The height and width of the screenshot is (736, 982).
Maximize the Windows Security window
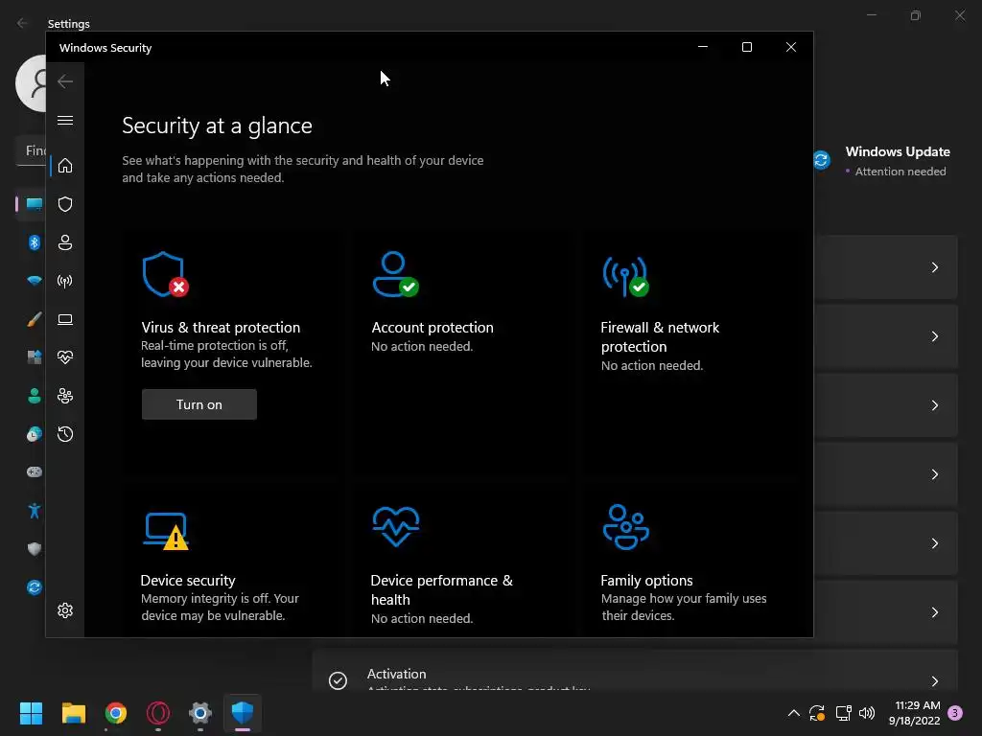(x=746, y=47)
